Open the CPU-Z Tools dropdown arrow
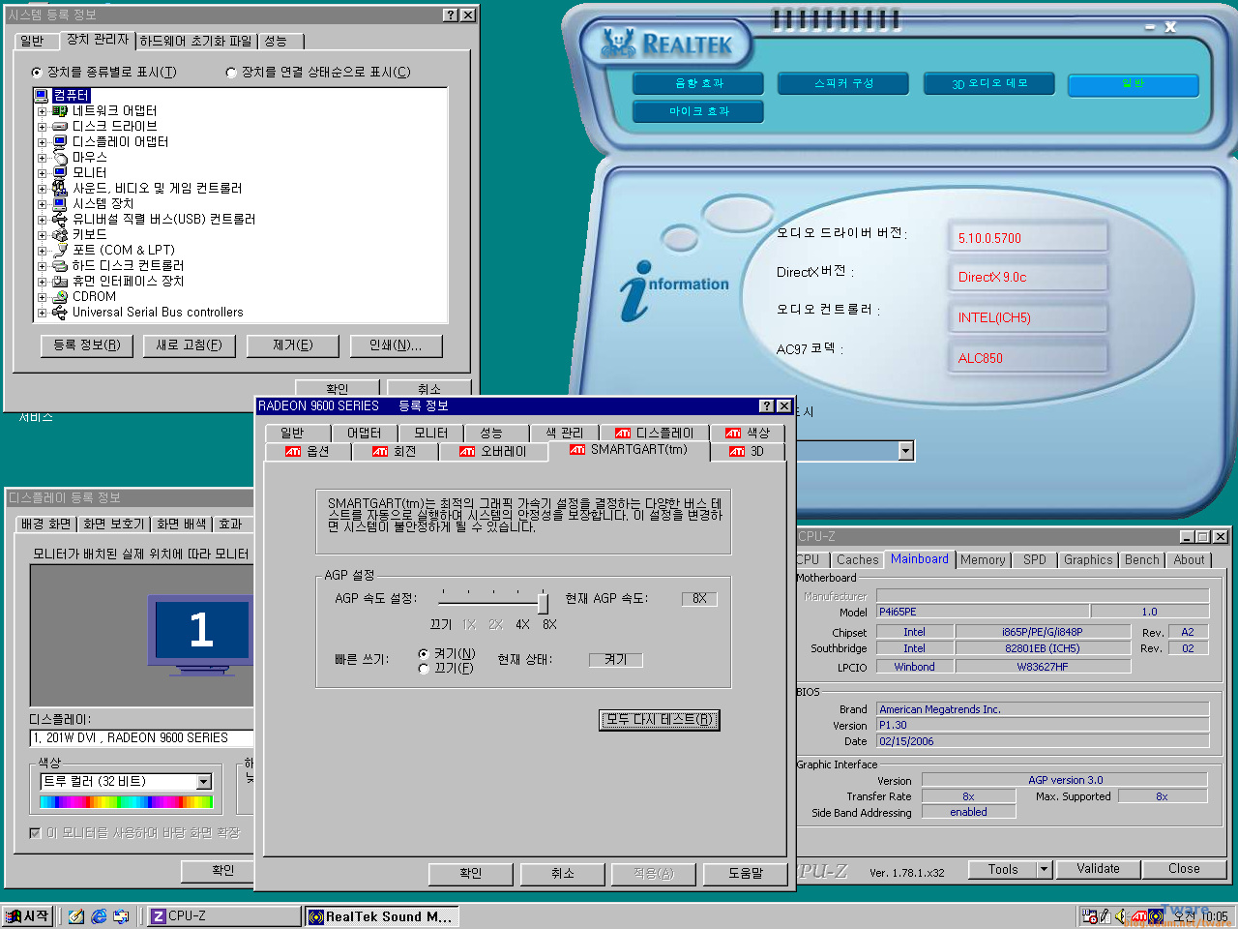Image resolution: width=1238 pixels, height=929 pixels. [x=1044, y=869]
